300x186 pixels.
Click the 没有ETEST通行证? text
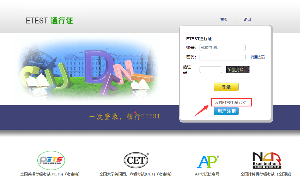tap(230, 103)
